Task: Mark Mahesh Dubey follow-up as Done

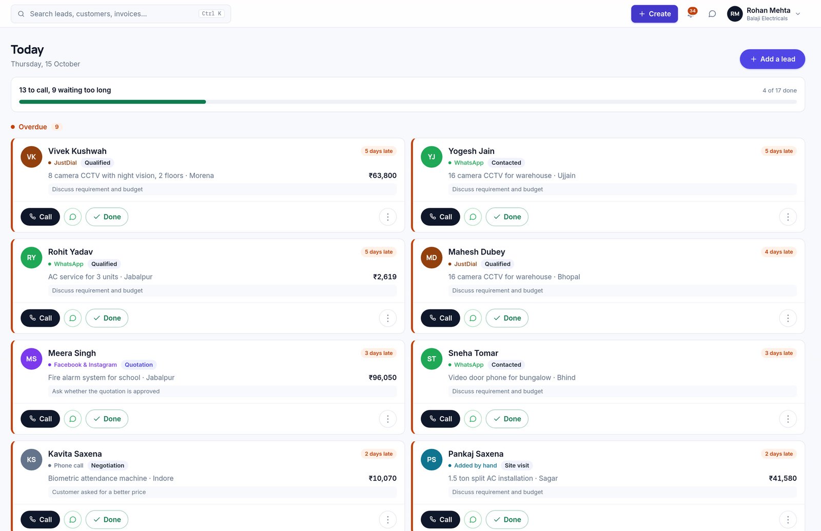Action: click(507, 318)
